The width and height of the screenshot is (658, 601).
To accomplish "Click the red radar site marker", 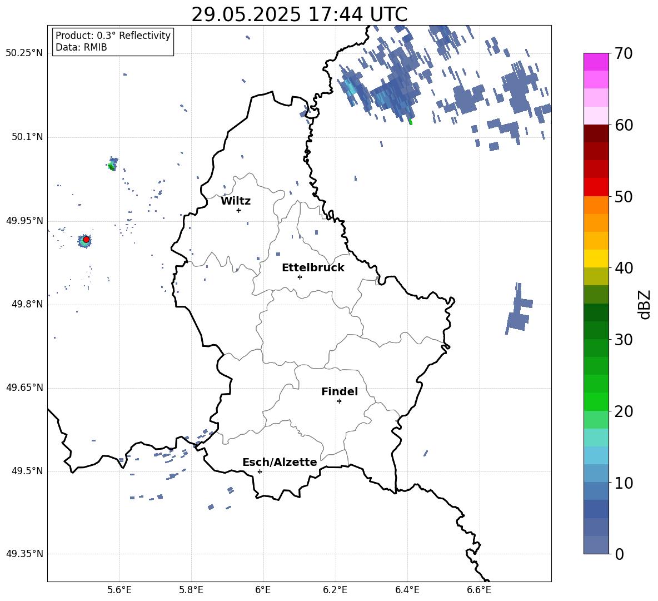I will tap(86, 240).
